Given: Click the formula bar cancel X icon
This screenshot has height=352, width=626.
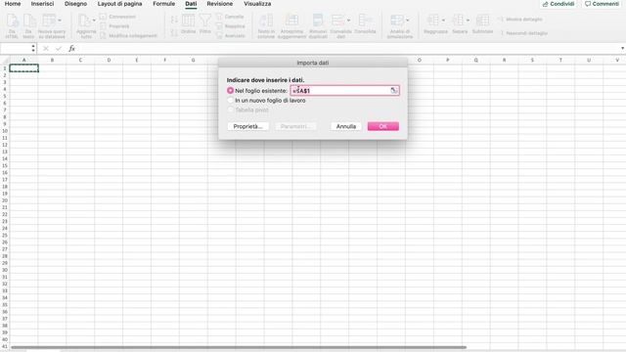Looking at the screenshot, I should click(x=46, y=48).
